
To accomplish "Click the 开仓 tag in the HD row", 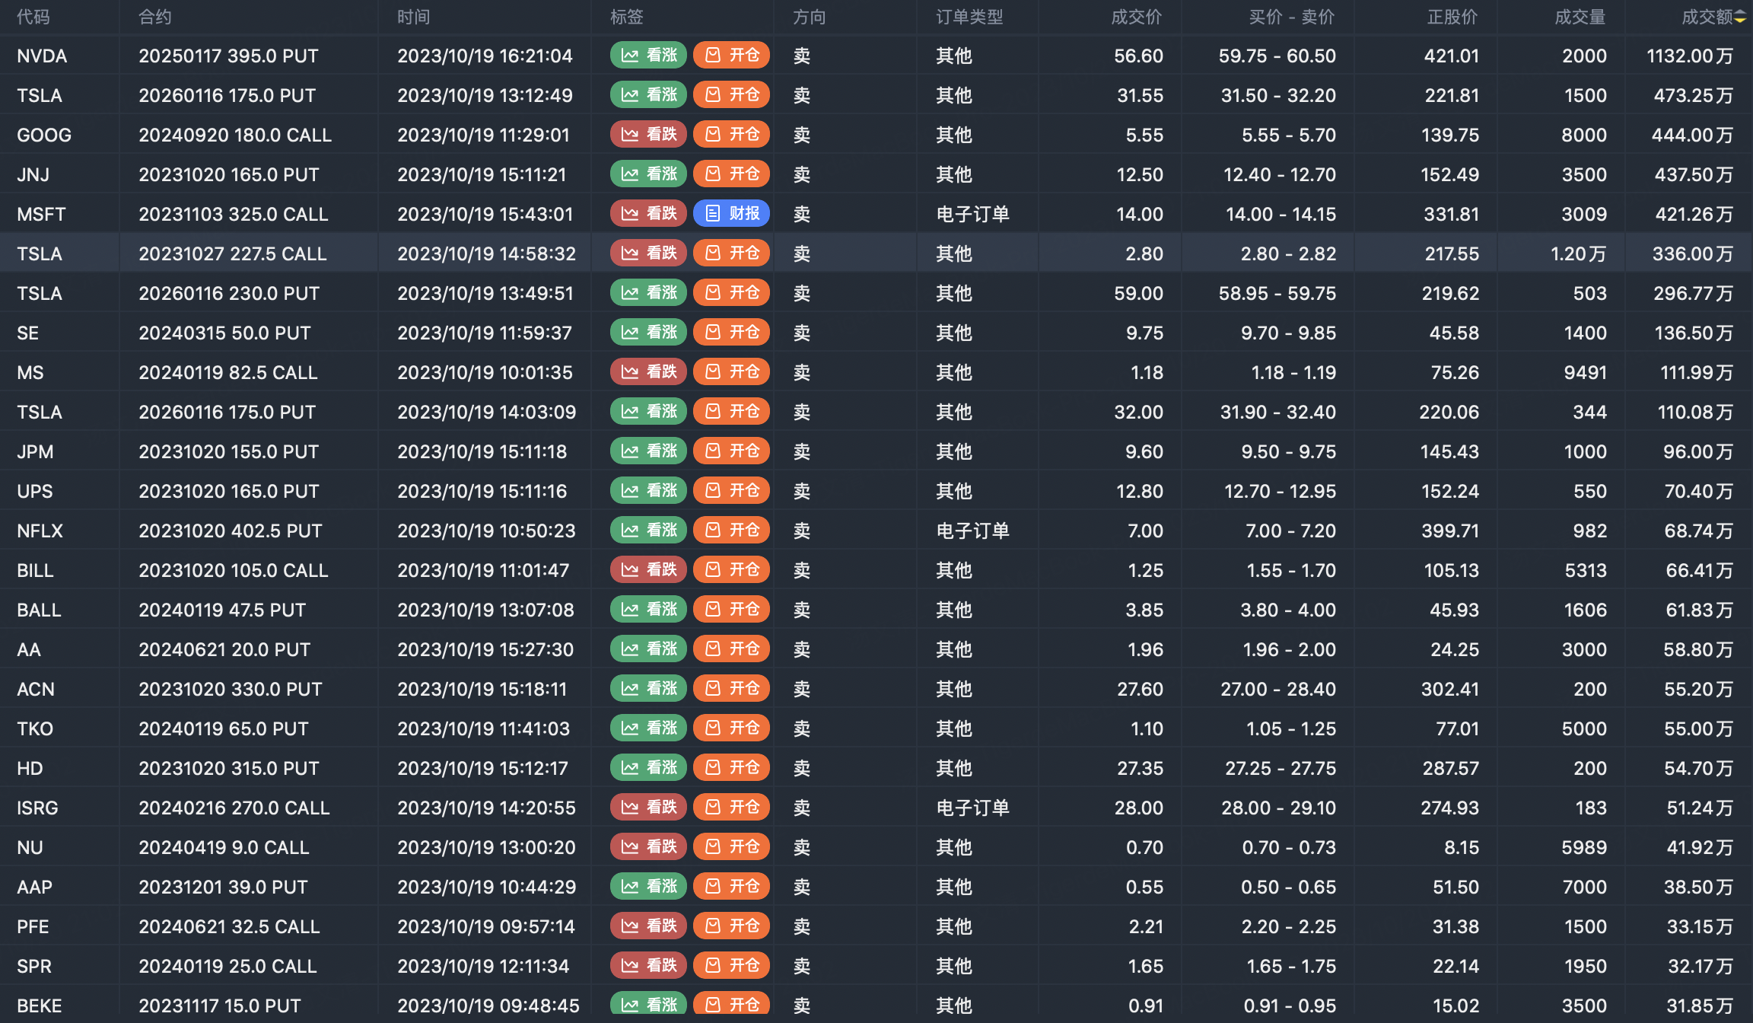I will [x=732, y=767].
